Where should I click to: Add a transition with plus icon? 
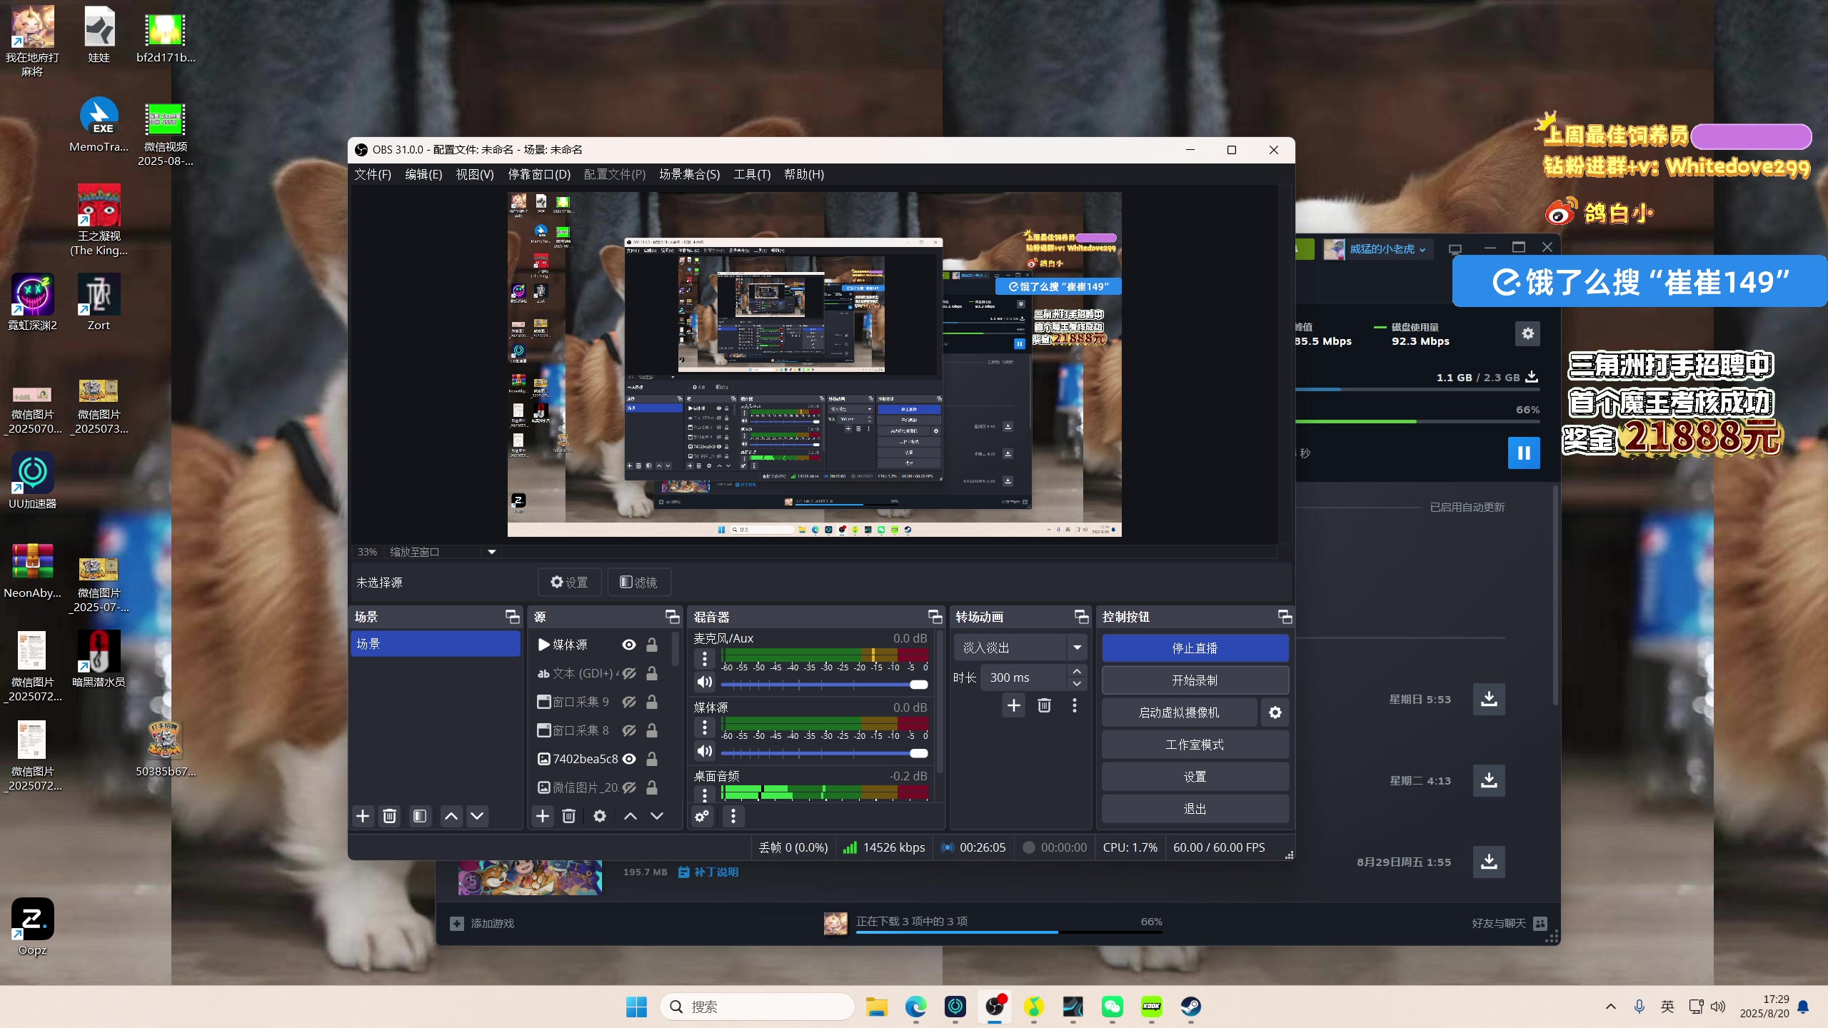1014,705
